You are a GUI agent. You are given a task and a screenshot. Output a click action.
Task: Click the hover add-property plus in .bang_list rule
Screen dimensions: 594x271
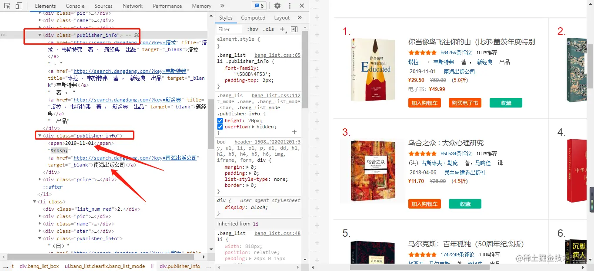[x=294, y=132]
